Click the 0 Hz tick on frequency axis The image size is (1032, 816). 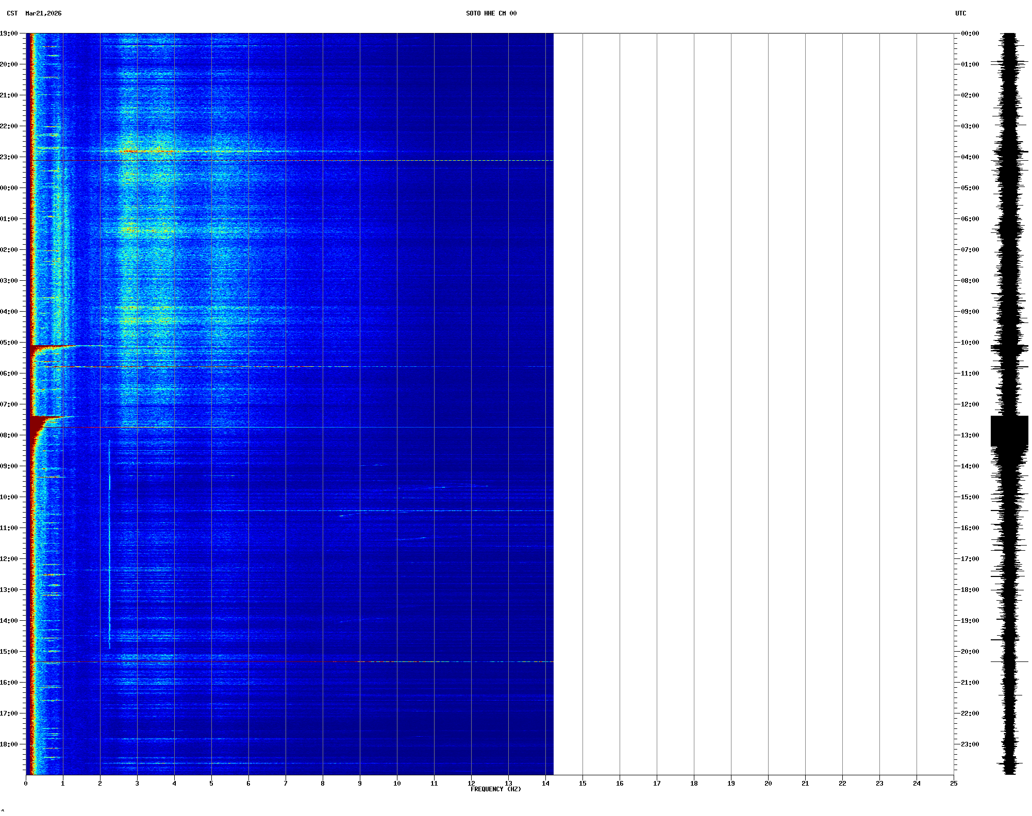[x=26, y=784]
